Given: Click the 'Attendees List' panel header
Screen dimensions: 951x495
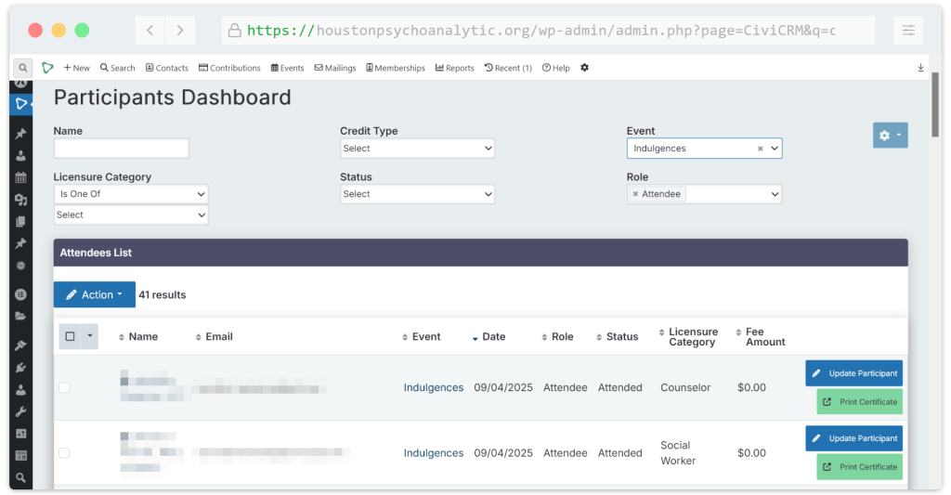Looking at the screenshot, I should tap(480, 253).
